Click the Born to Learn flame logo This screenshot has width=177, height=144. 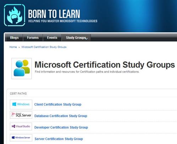tap(15, 15)
